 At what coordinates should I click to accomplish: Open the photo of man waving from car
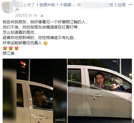(100, 91)
